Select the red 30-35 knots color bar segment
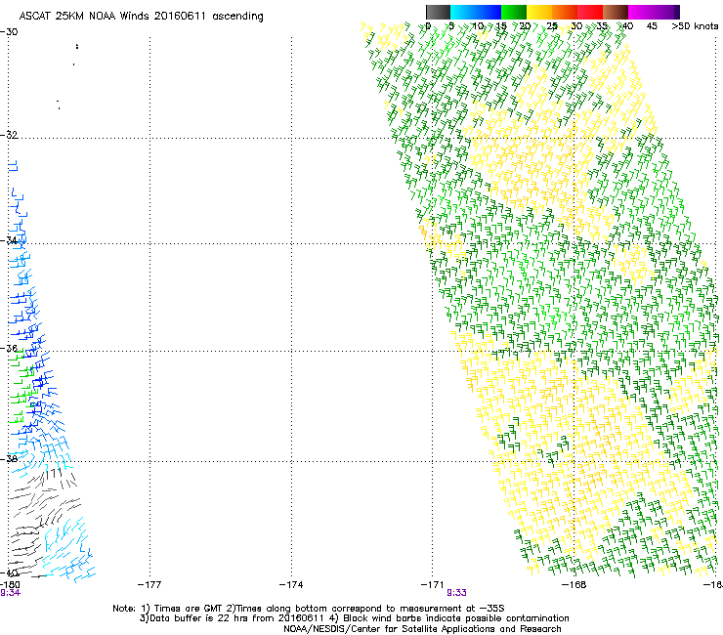The image size is (723, 635). point(590,12)
